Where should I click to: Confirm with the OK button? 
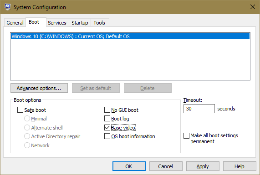[x=129, y=166]
